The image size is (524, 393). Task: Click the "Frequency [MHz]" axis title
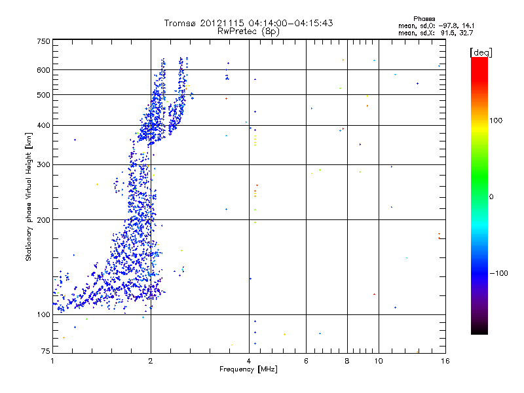tap(248, 369)
